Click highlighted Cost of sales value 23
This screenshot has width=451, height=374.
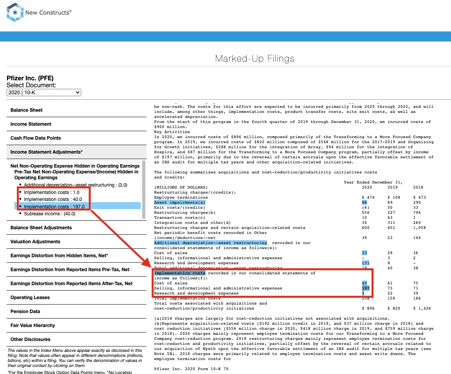364,253
